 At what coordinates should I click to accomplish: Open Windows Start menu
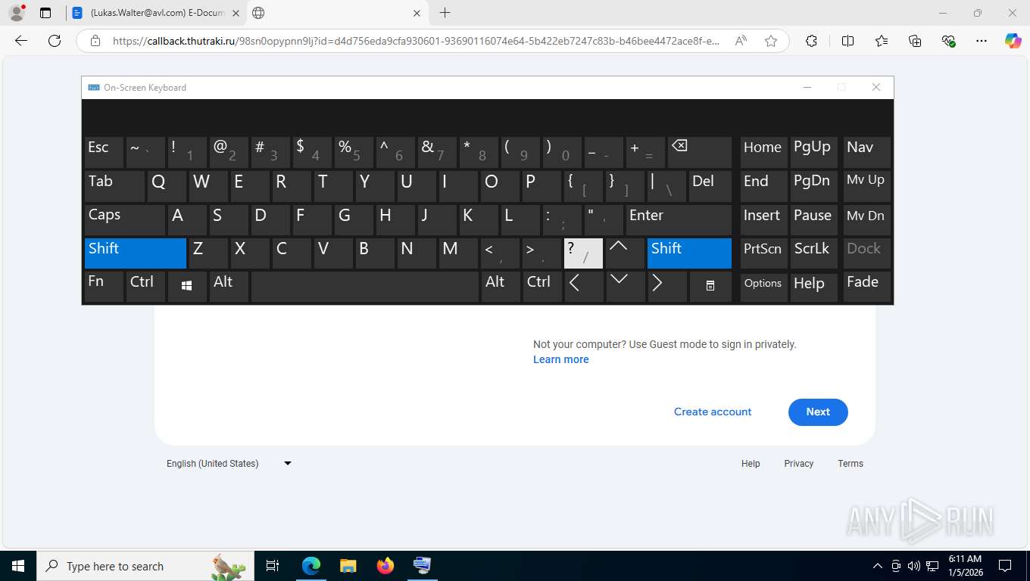pyautogui.click(x=17, y=566)
